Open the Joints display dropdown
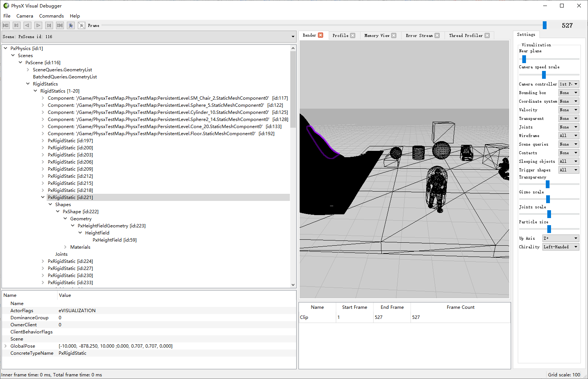This screenshot has width=588, height=379. pyautogui.click(x=569, y=127)
